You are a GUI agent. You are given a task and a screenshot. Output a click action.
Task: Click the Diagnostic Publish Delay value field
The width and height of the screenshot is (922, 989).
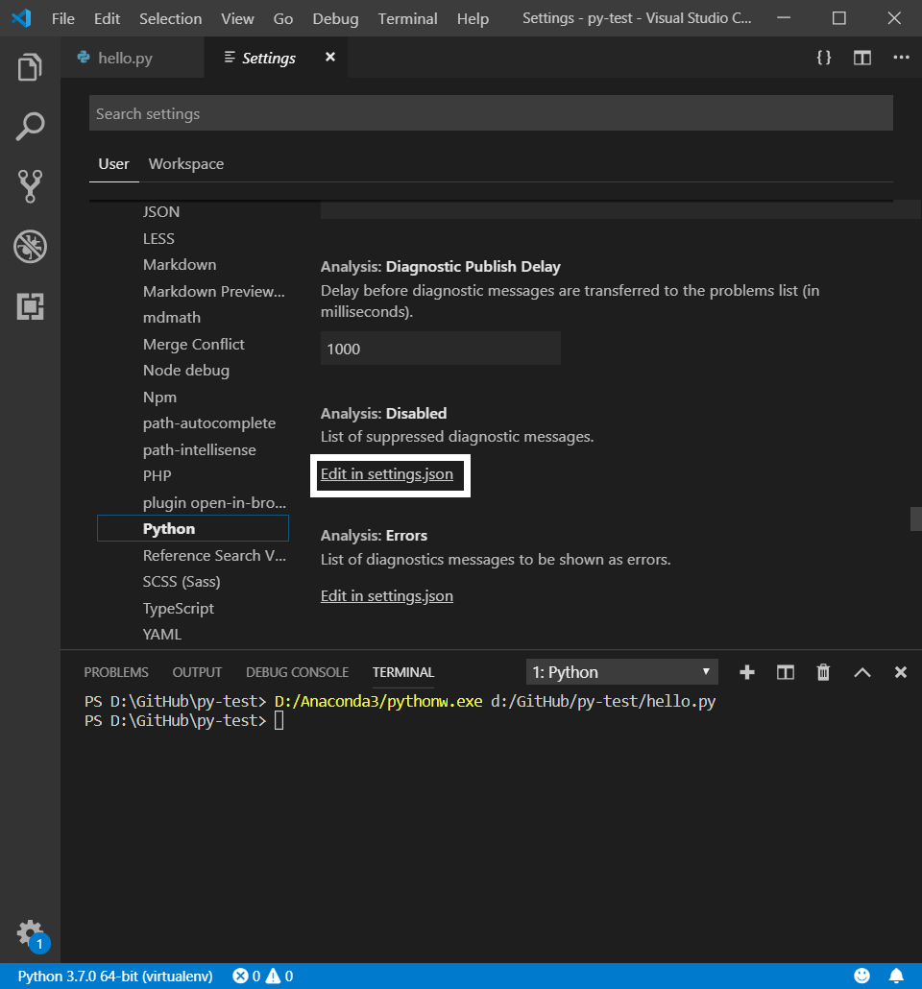(x=441, y=349)
